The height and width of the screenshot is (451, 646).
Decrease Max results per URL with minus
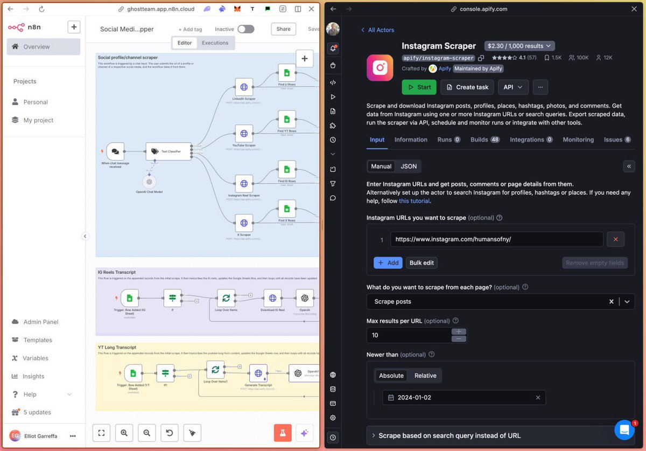coord(459,339)
